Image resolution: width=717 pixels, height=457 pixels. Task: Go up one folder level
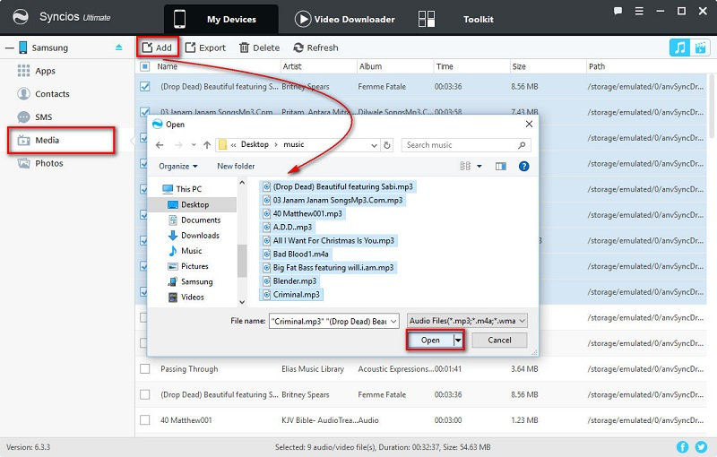point(207,145)
